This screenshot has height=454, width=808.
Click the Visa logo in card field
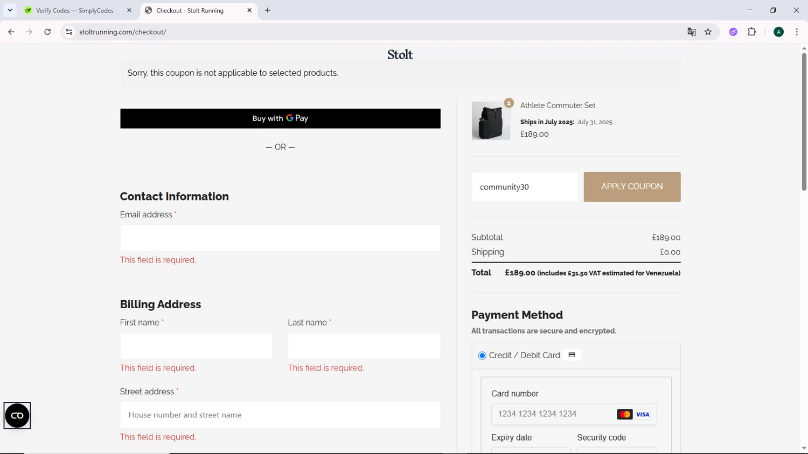643,414
